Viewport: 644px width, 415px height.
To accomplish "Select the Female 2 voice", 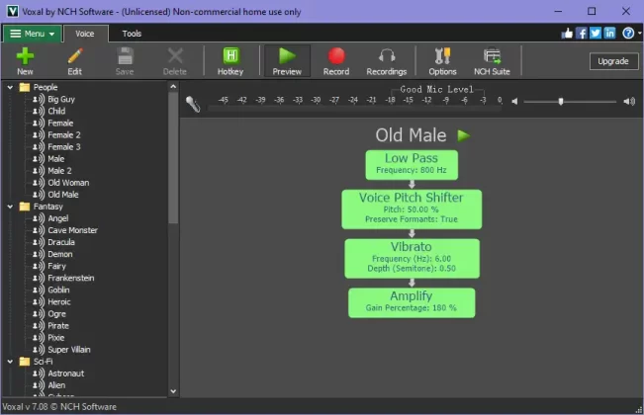I will (x=64, y=135).
